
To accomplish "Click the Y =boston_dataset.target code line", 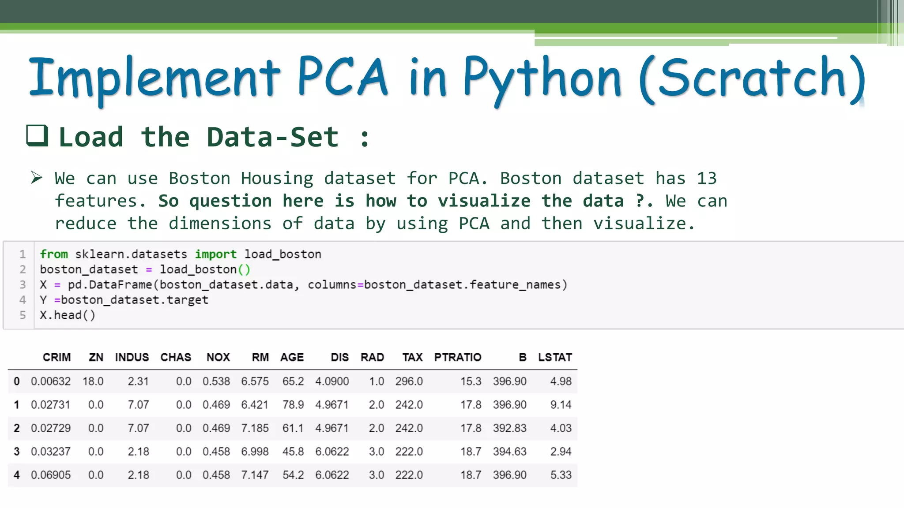I will pyautogui.click(x=124, y=300).
